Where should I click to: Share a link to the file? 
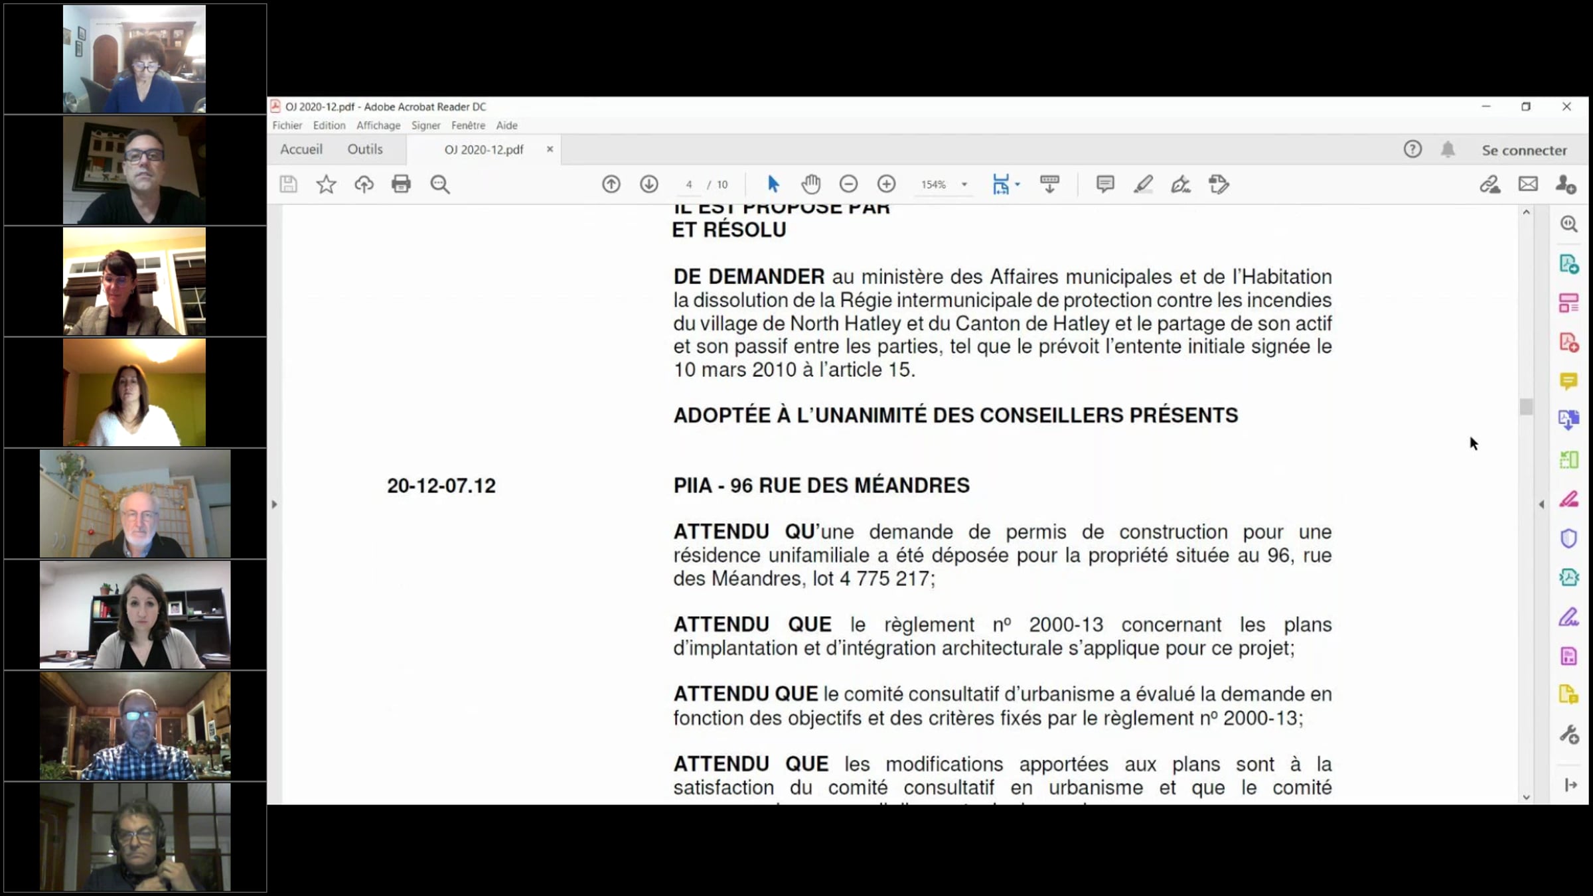(1490, 185)
